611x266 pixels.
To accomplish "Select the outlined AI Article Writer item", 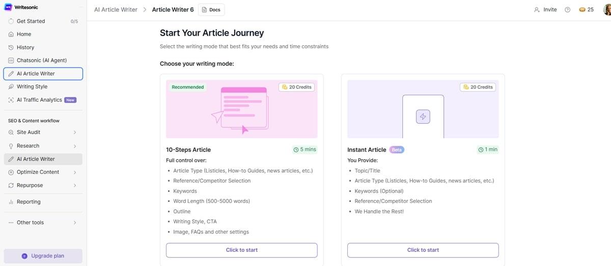I will pos(43,74).
